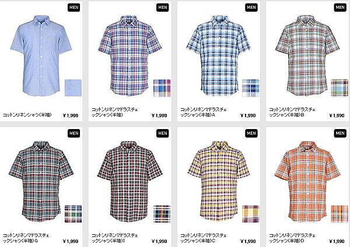Open the blue-purple madras check shirt image

pyautogui.click(x=129, y=55)
